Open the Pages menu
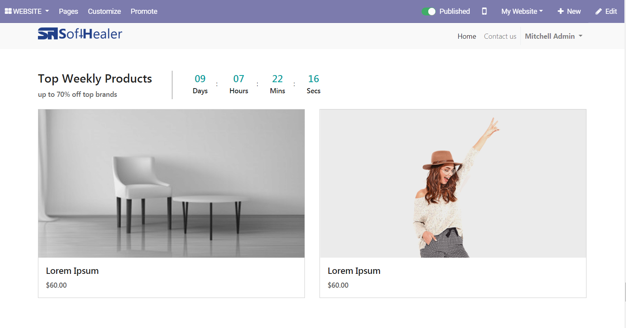Viewport: 626px width, 328px height. click(68, 11)
